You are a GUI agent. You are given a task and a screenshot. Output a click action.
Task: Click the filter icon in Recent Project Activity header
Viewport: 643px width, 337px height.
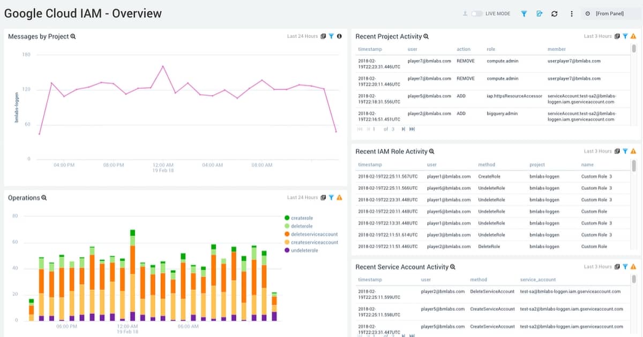pyautogui.click(x=625, y=36)
